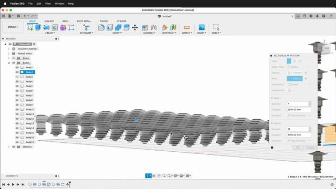Image resolution: width=336 pixels, height=189 pixels.
Task: Open the Edit menu in menu bar
Action: click(x=39, y=4)
